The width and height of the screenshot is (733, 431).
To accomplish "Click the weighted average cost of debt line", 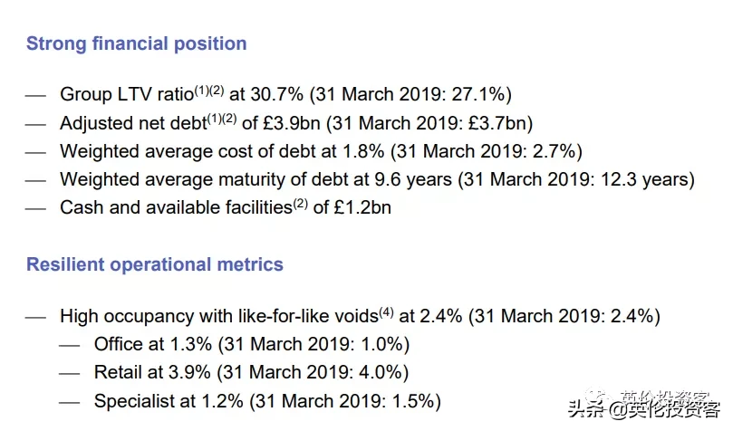I will click(321, 151).
